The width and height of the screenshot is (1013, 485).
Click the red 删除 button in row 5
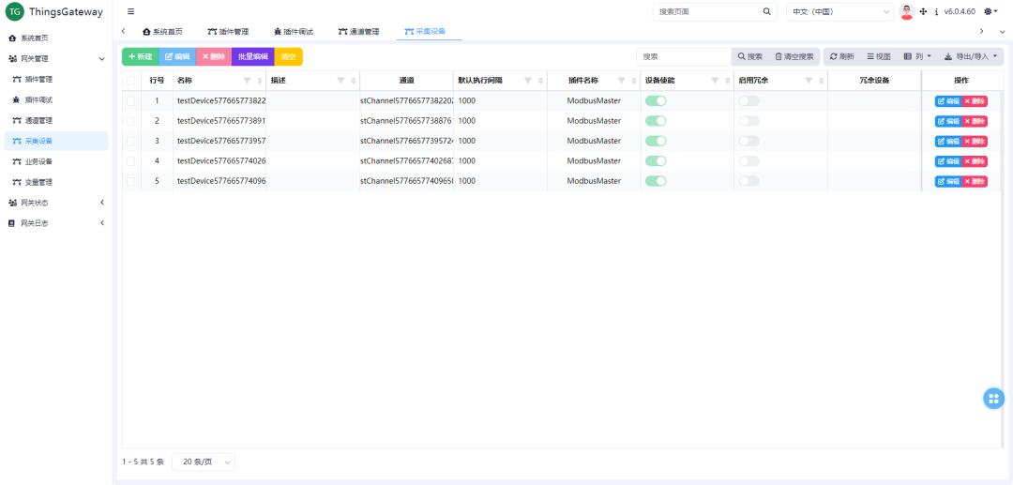pyautogui.click(x=975, y=181)
